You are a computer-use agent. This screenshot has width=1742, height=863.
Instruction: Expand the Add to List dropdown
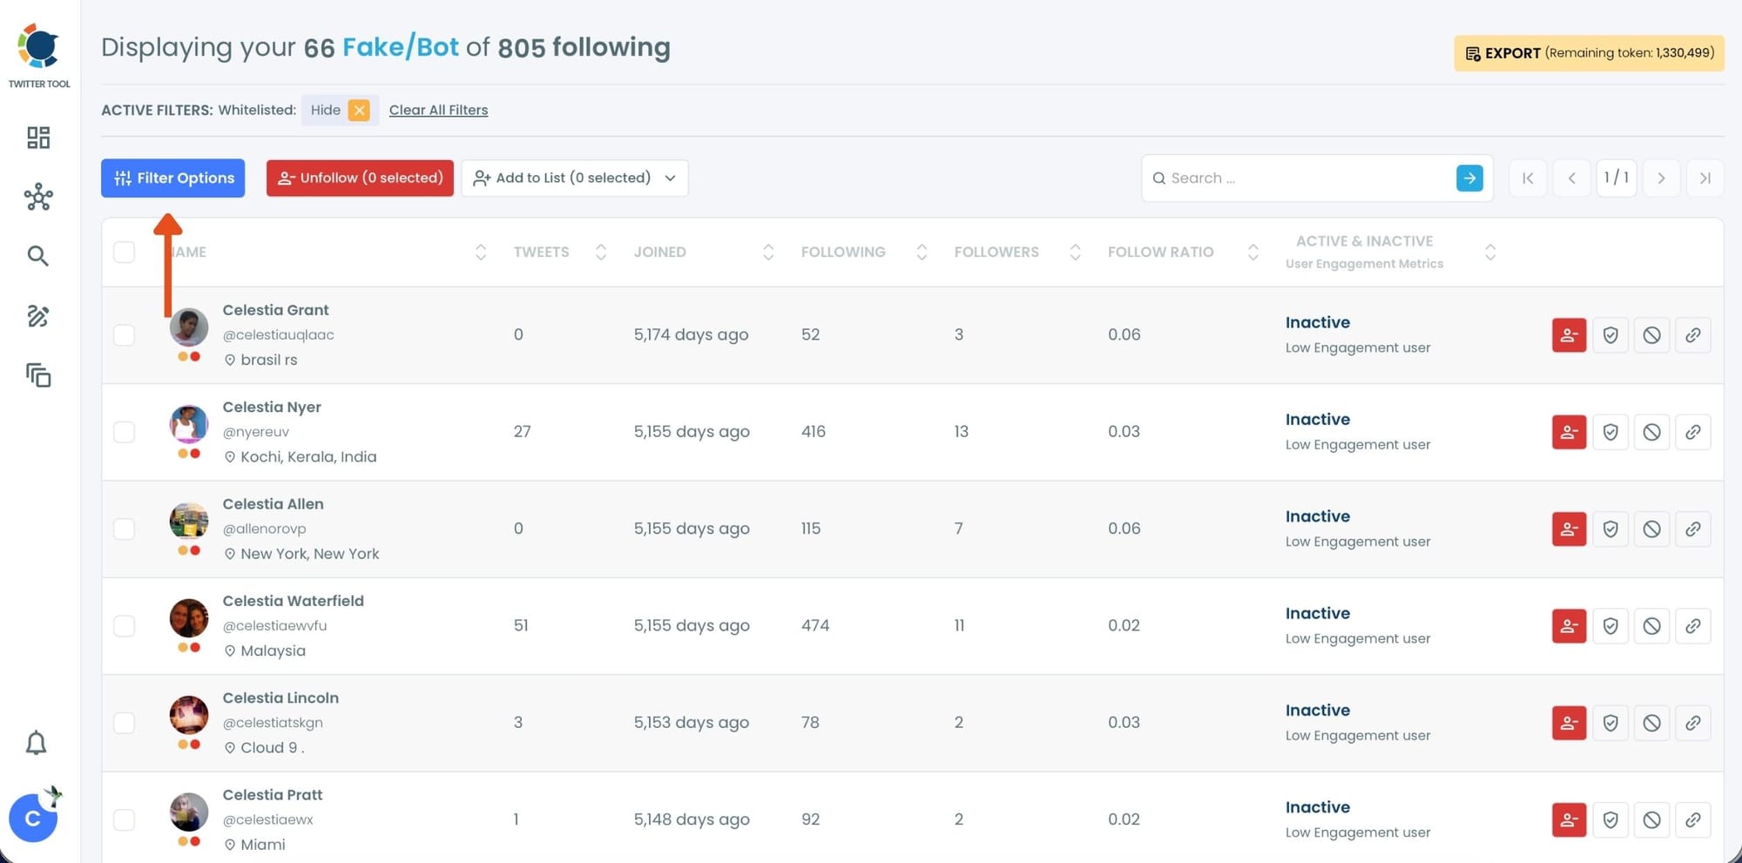coord(669,178)
